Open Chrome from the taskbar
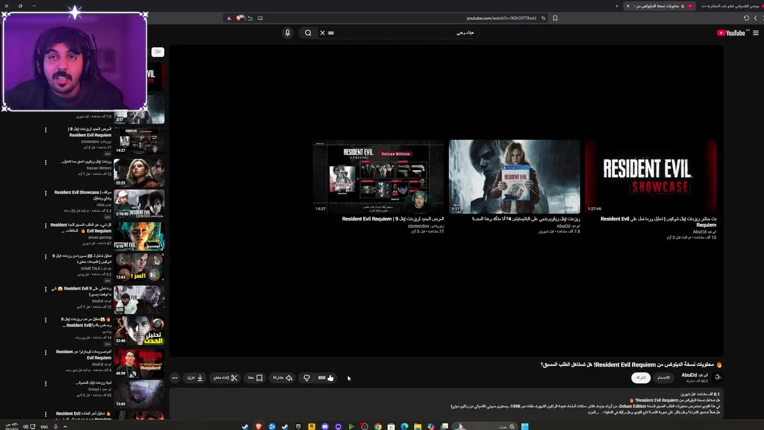764x430 pixels. [x=378, y=426]
